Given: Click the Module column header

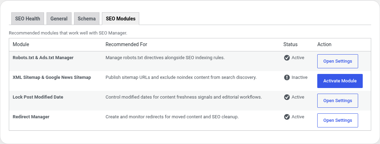Looking at the screenshot, I should coord(21,44).
